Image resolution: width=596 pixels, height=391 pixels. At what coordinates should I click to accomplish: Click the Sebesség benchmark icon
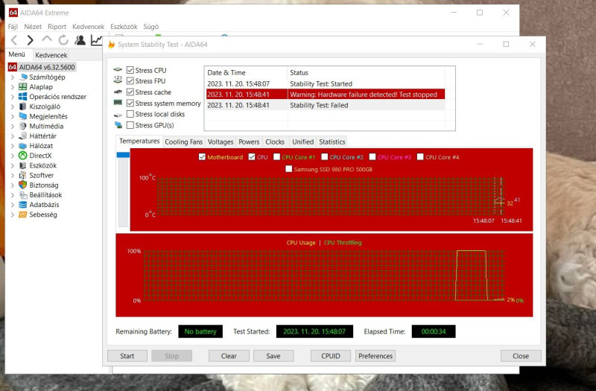[23, 214]
